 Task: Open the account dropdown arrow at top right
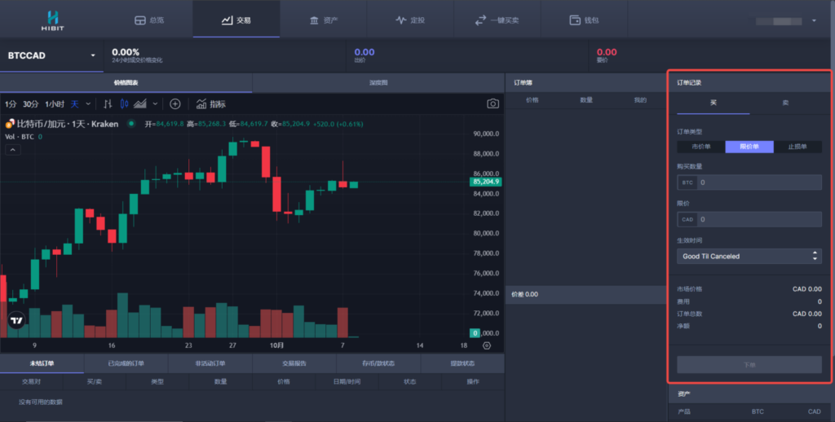(814, 20)
